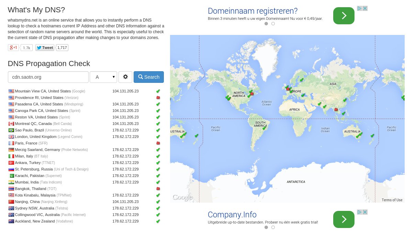Click the Sydney NSW, Australia location text

point(35,208)
